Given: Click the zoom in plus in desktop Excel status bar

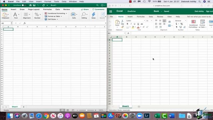Looking at the screenshot, I should tap(96, 110).
